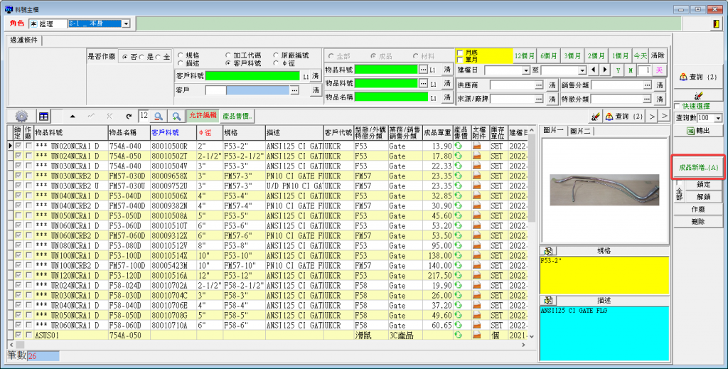Switch to the 圖片二 tab

tap(582, 131)
